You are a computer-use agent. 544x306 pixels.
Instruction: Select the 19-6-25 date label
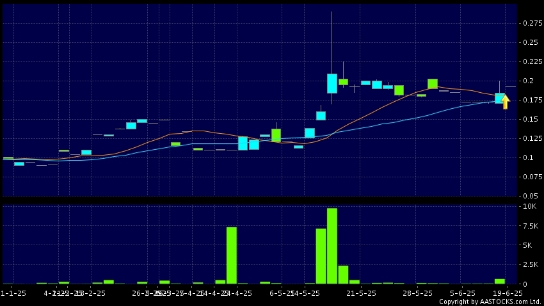[508, 293]
